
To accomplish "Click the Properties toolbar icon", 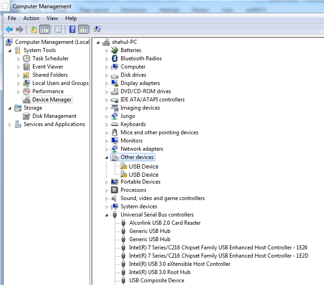I will click(x=58, y=30).
